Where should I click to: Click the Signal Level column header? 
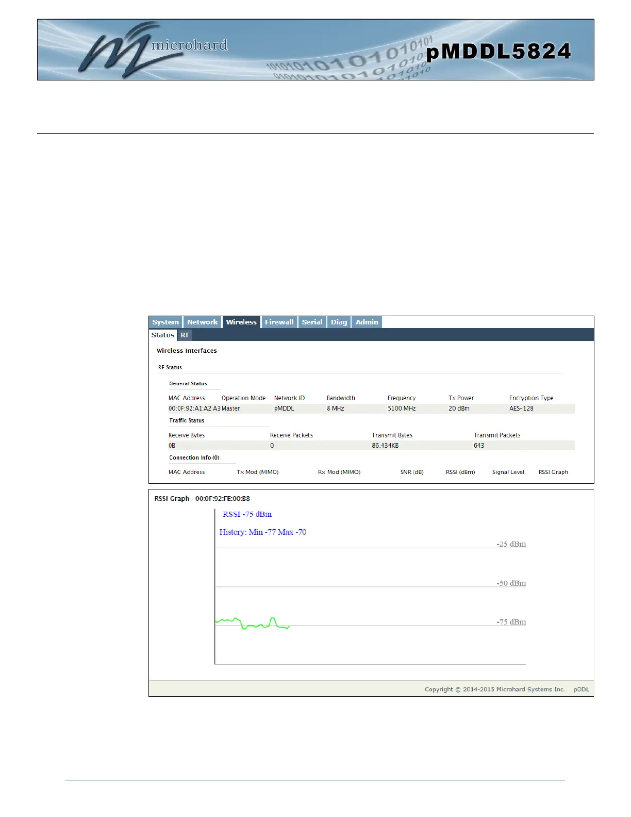[508, 472]
